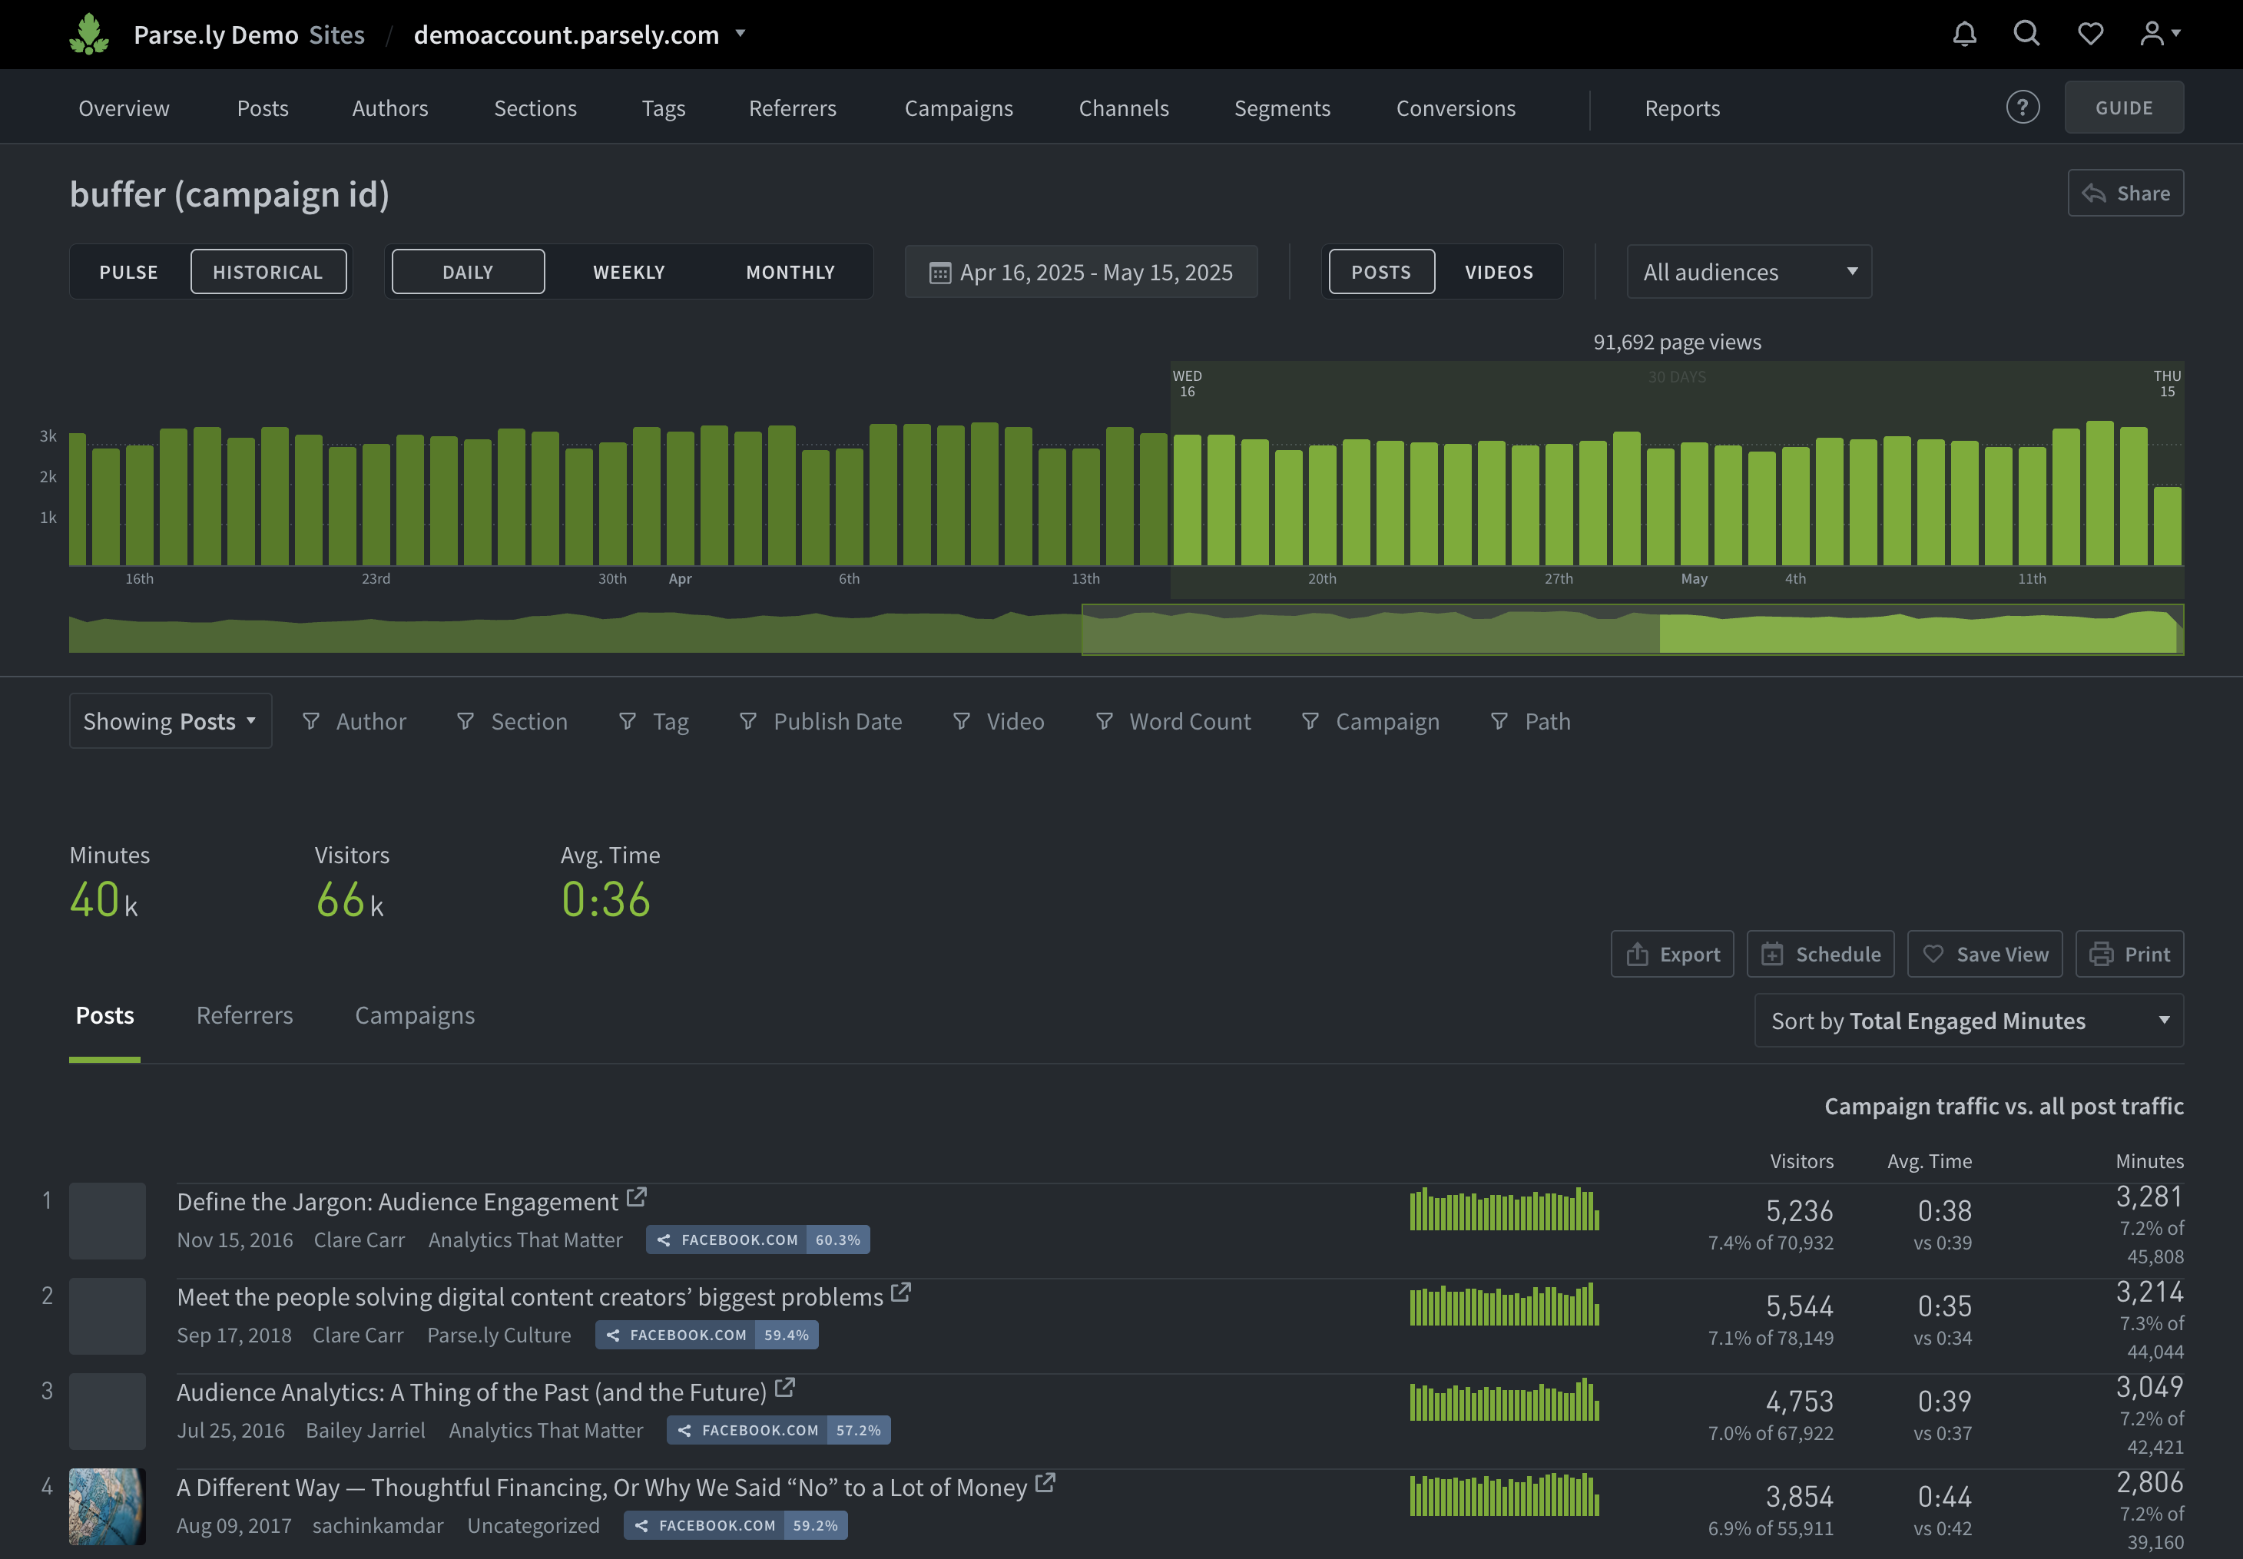2243x1559 pixels.
Task: Click FACEBOOK.COM 59.4% referrer badge
Action: click(707, 1334)
